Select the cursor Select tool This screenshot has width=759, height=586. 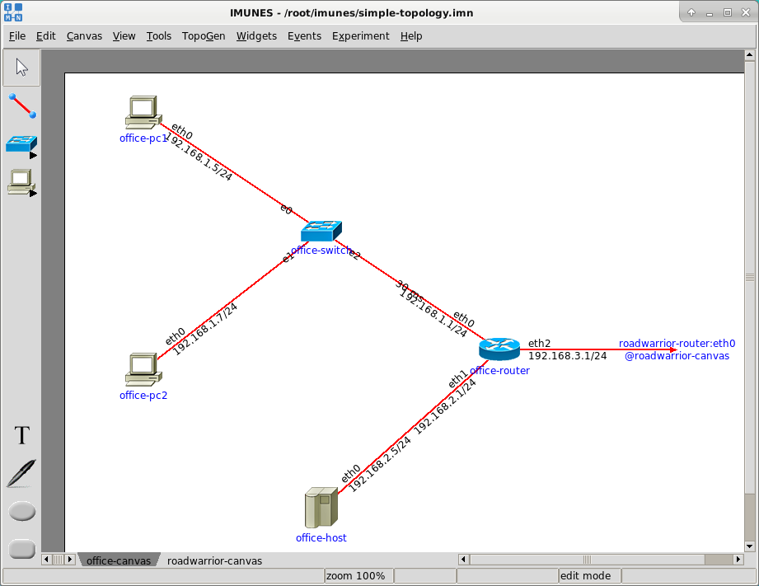(x=21, y=68)
